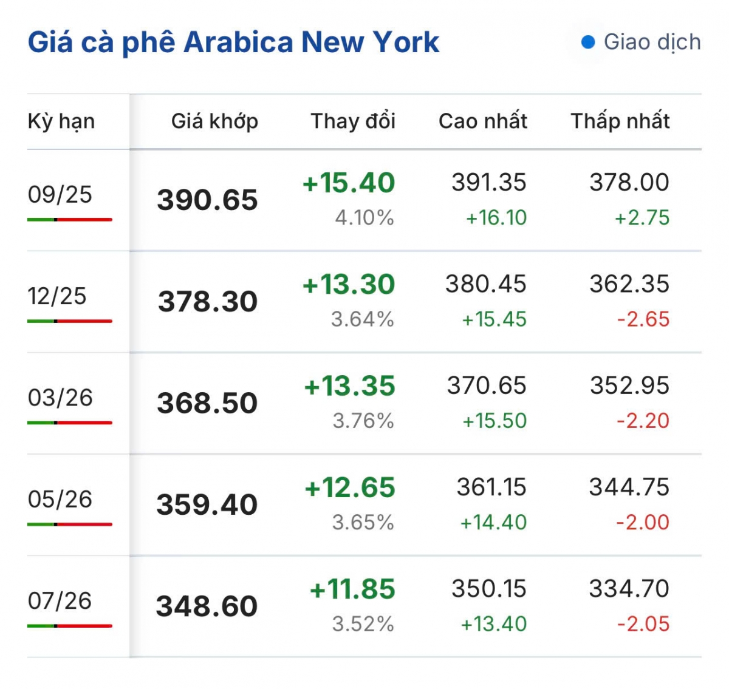Viewport: 729px width, 689px height.
Task: Select the Cao nhất column header
Action: pyautogui.click(x=483, y=121)
